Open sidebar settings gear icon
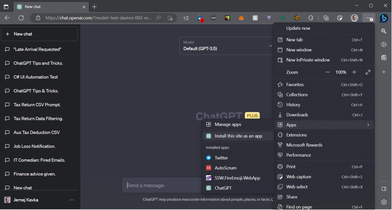The height and width of the screenshot is (210, 392). tap(384, 202)
